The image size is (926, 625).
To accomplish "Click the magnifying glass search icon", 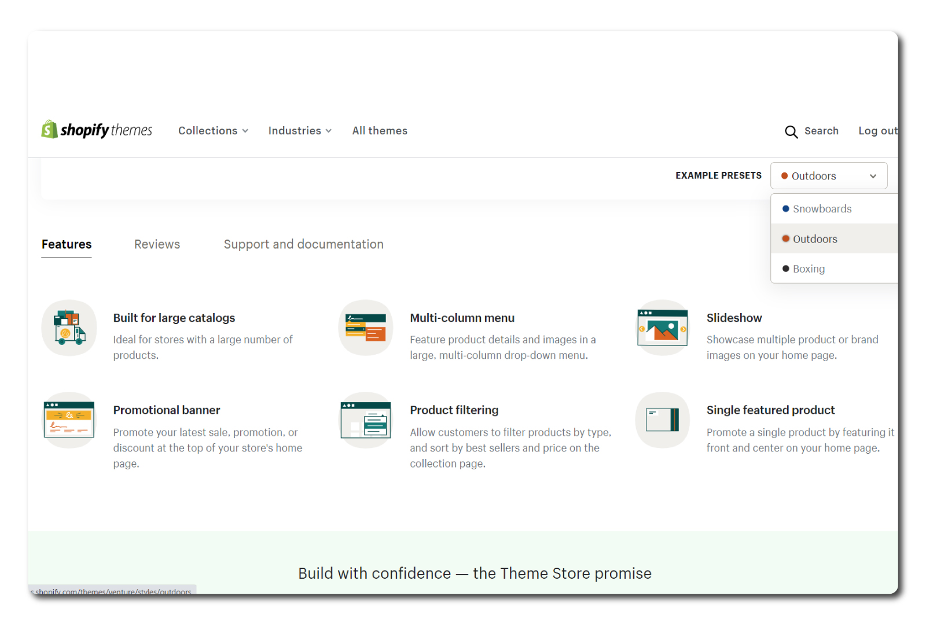I will pyautogui.click(x=791, y=131).
